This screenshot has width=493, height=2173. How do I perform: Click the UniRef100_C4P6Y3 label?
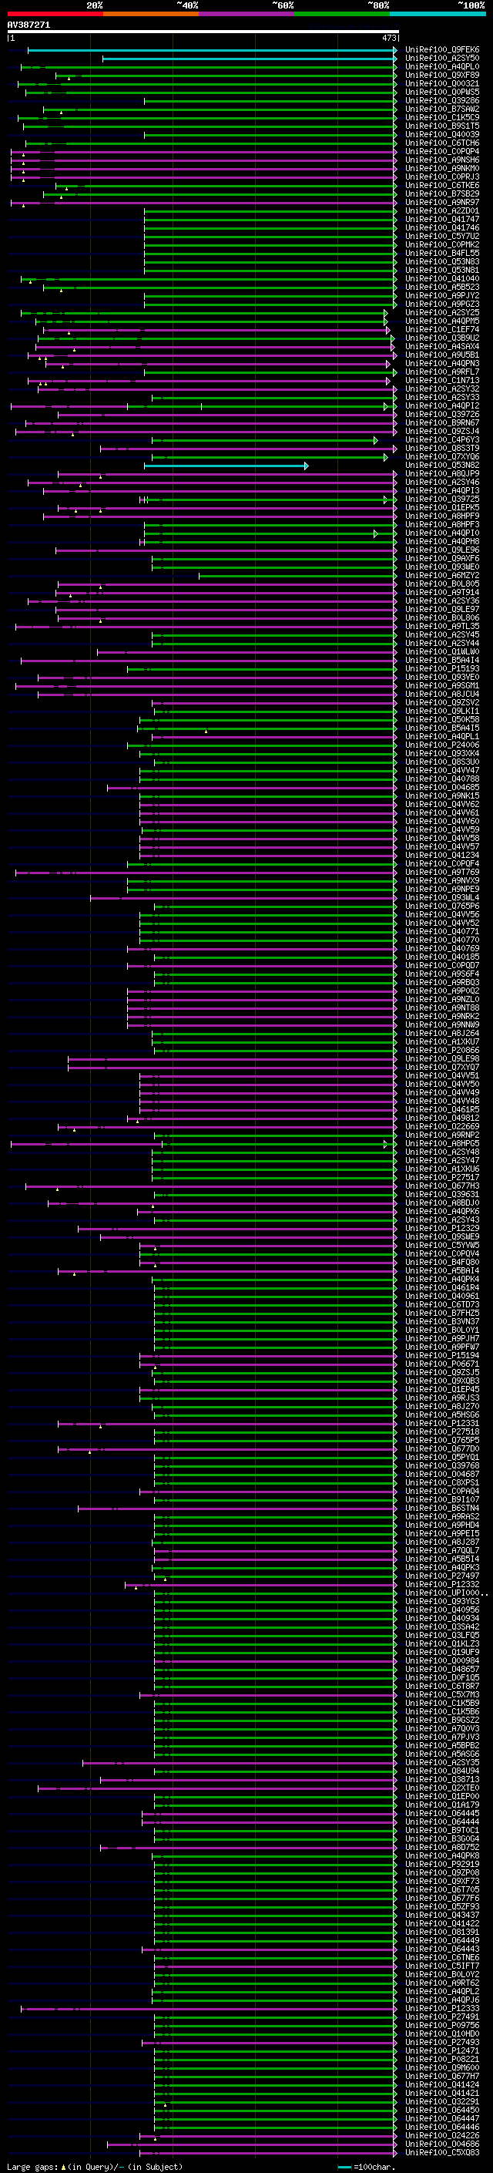(x=442, y=439)
